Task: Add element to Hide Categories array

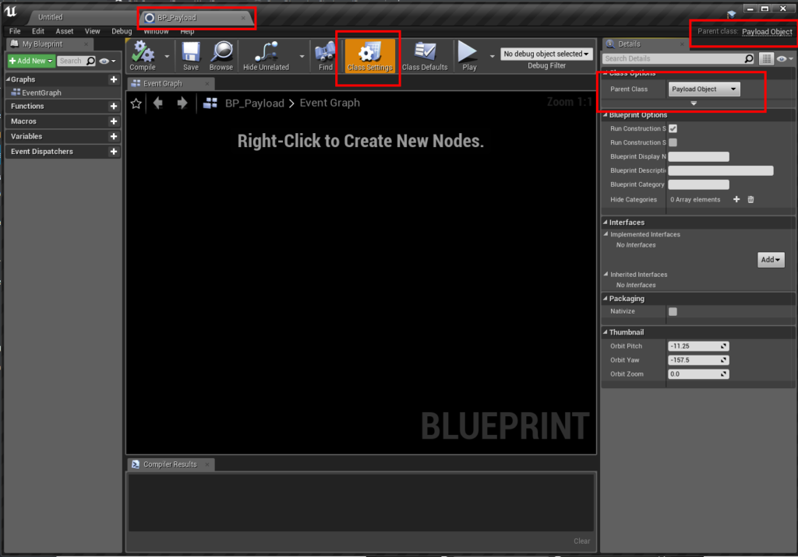Action: [x=736, y=199]
